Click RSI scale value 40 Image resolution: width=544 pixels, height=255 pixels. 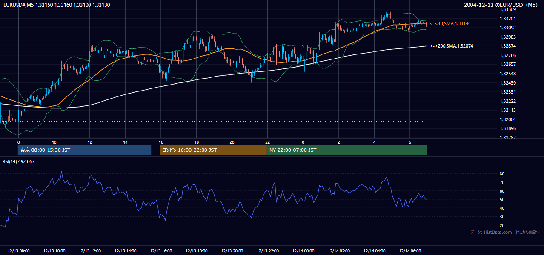502,208
